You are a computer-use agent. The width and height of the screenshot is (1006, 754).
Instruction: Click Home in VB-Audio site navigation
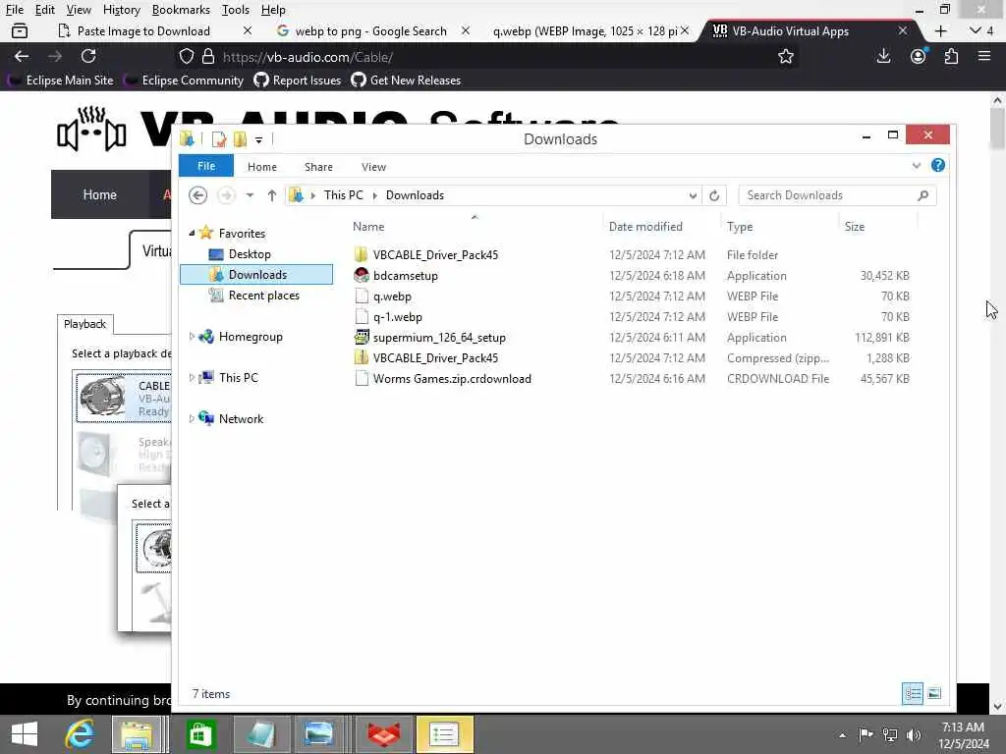tap(99, 194)
